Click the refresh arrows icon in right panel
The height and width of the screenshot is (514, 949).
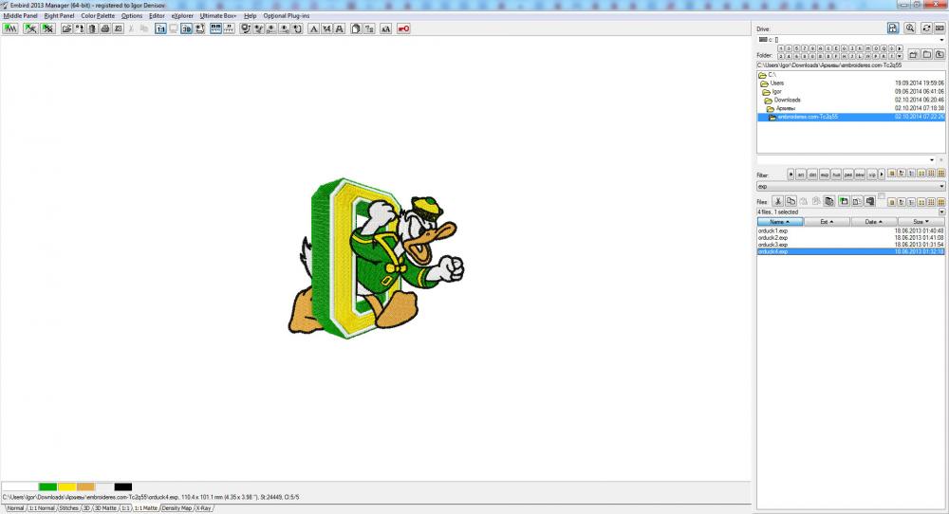click(926, 28)
